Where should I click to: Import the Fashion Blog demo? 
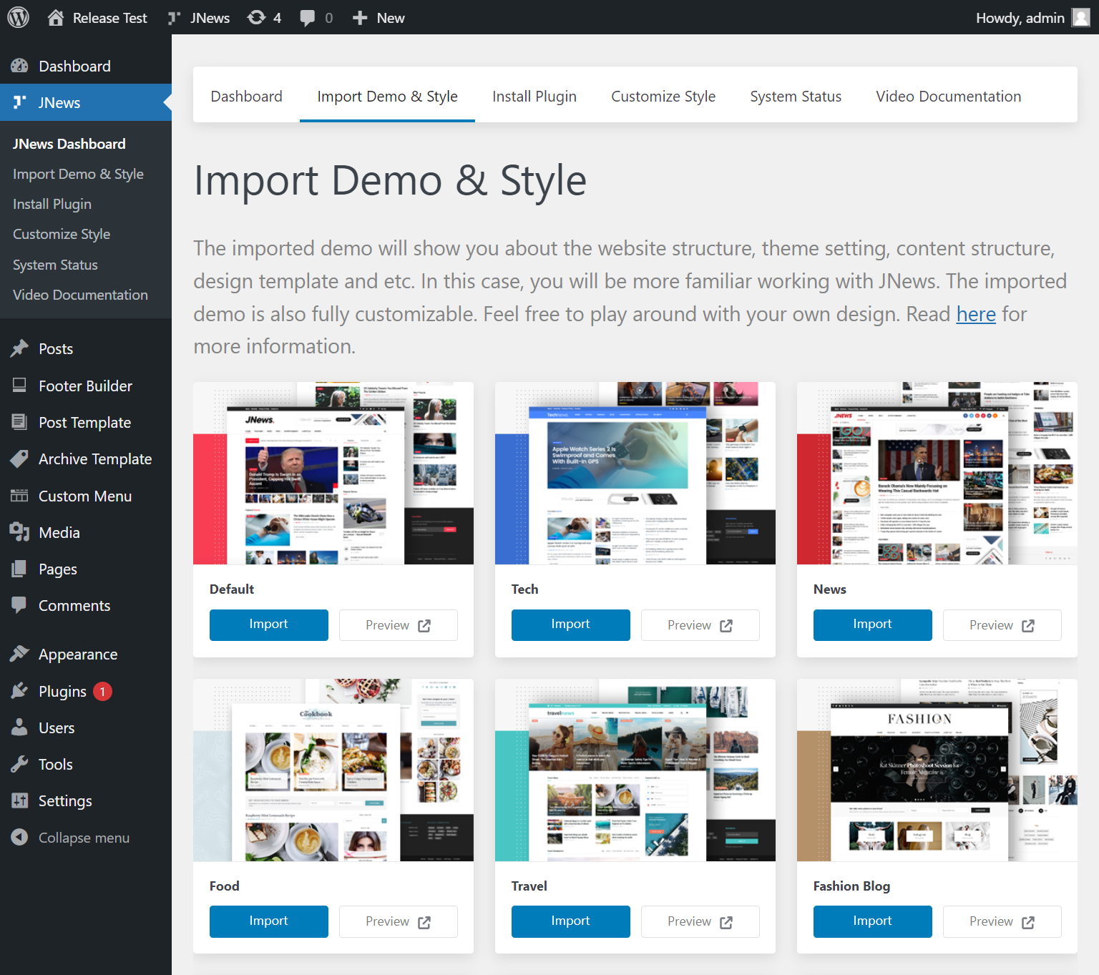tap(872, 921)
